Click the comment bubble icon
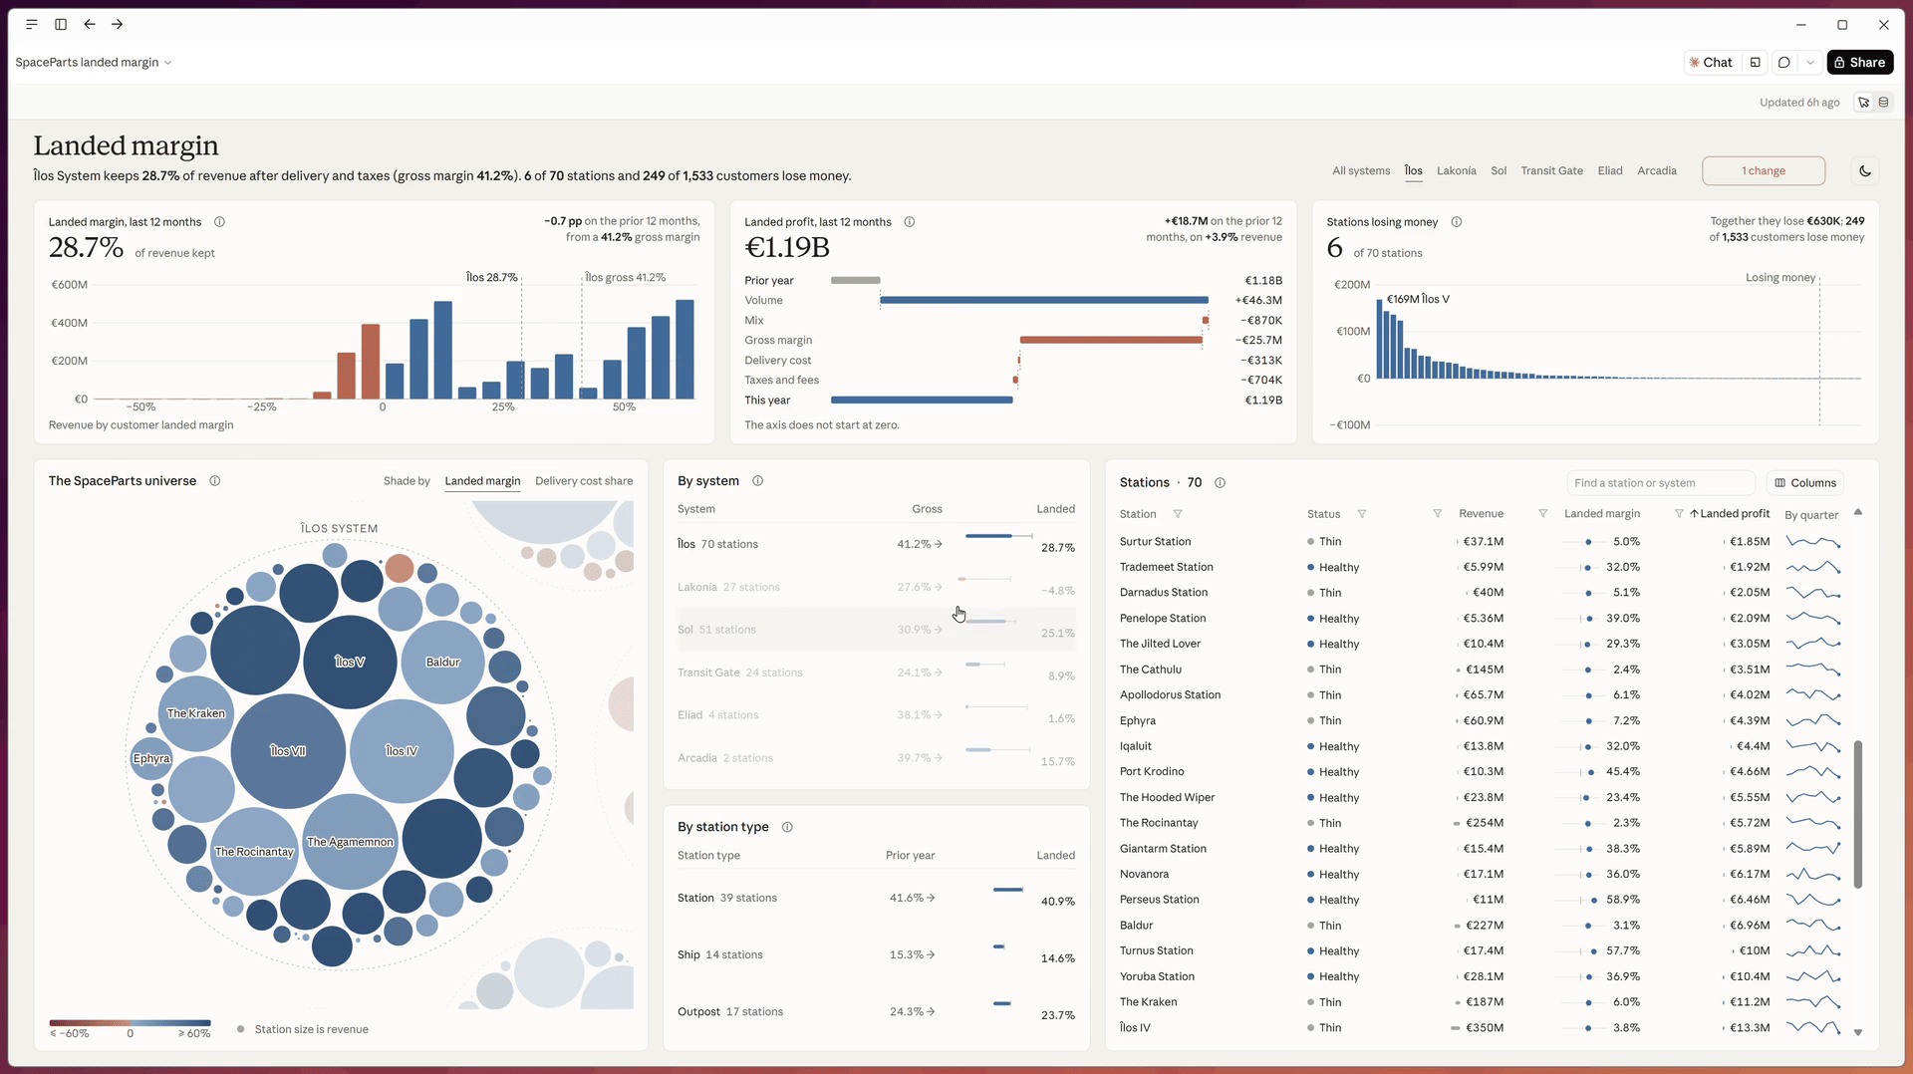This screenshot has height=1074, width=1913. pyautogui.click(x=1784, y=62)
